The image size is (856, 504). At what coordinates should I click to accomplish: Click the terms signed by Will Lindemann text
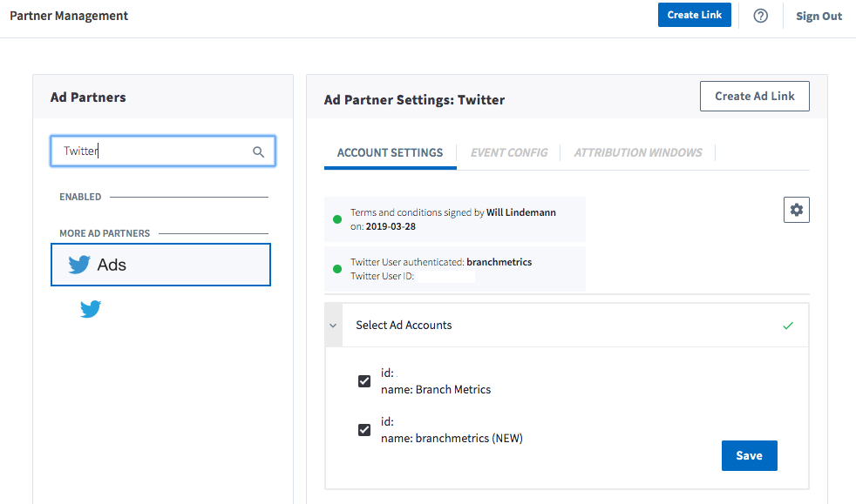point(453,219)
